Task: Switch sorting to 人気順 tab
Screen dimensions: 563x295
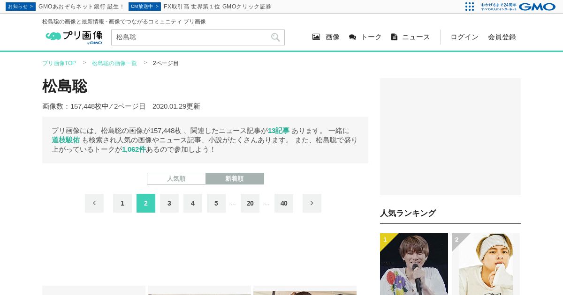Action: pyautogui.click(x=176, y=178)
